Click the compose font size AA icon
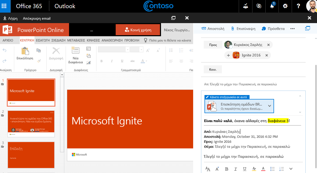The image size is (317, 173). [x=208, y=169]
